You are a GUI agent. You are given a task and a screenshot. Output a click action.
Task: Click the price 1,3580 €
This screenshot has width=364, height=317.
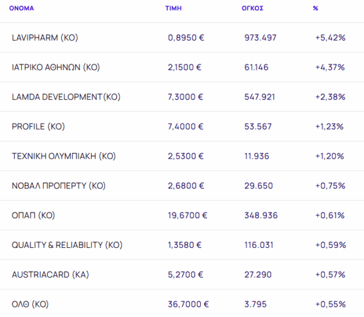click(x=185, y=245)
